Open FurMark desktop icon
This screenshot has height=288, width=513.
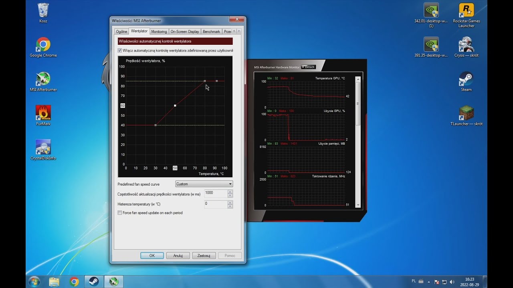tap(43, 115)
